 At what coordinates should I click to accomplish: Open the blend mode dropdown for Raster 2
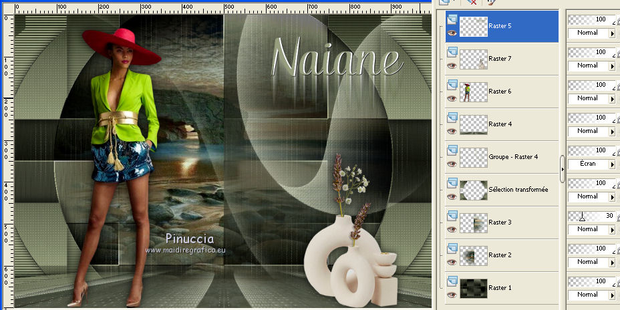point(612,263)
